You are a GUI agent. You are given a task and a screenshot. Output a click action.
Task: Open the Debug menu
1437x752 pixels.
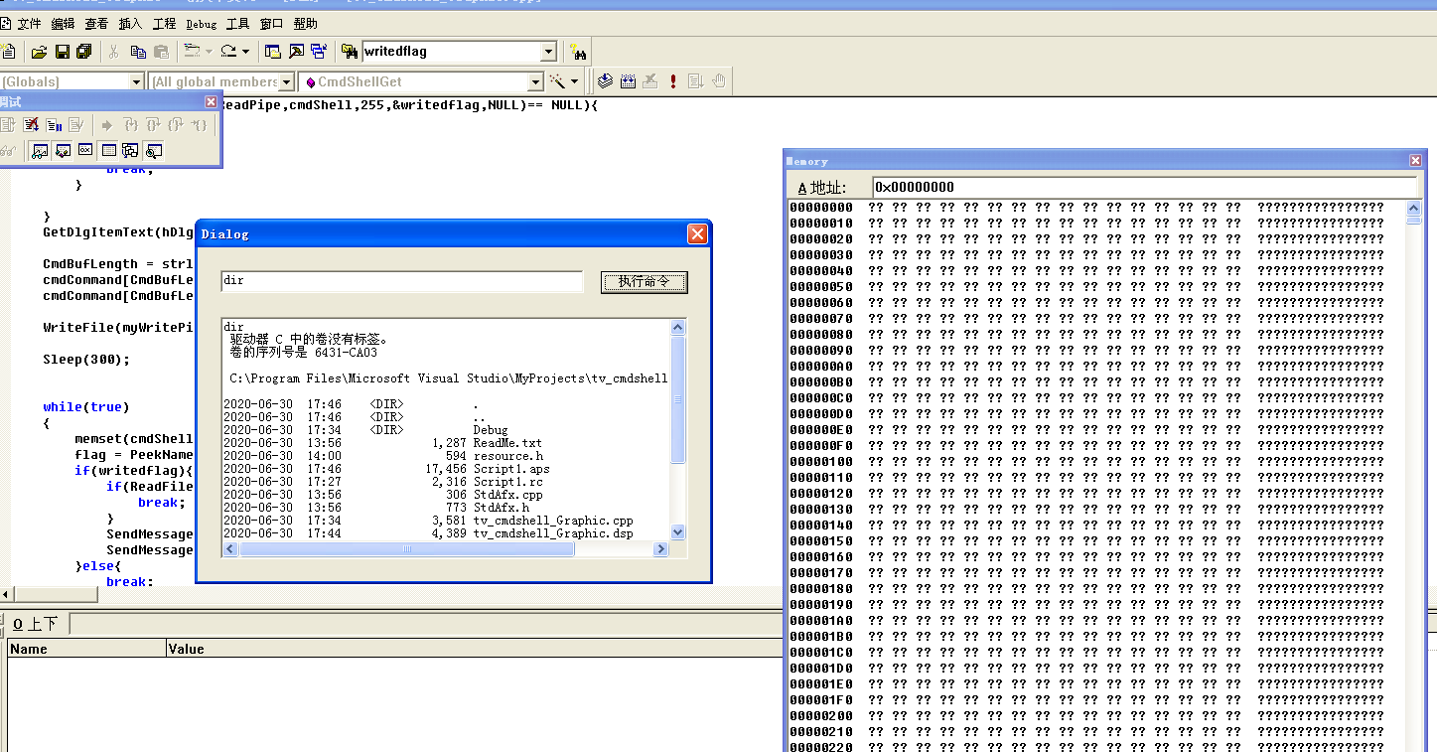(x=201, y=24)
